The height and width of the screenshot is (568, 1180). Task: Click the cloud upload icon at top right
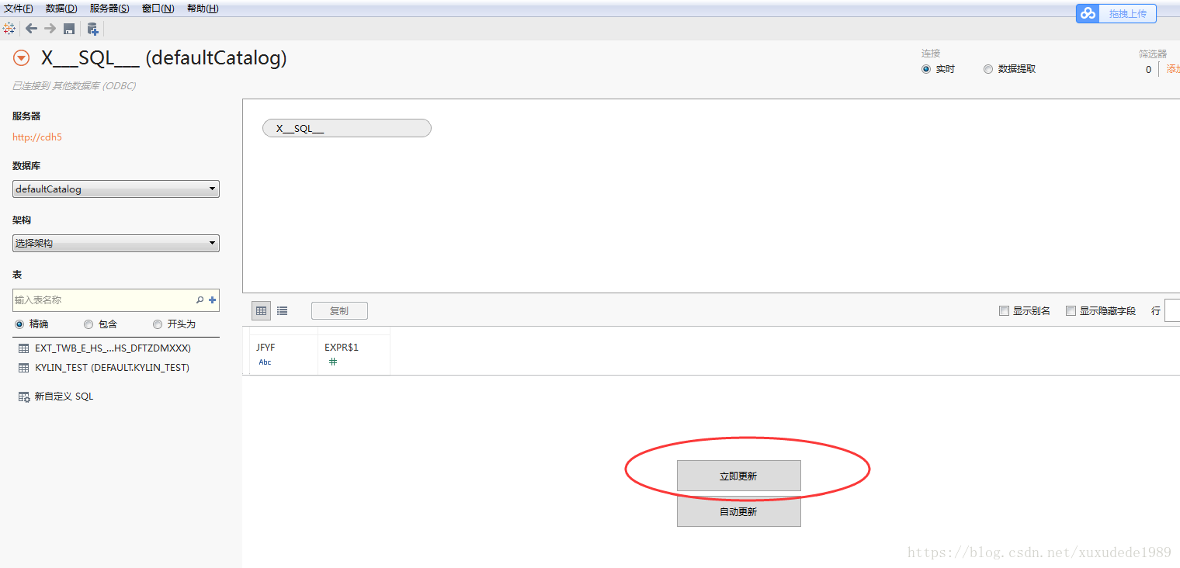click(x=1088, y=13)
